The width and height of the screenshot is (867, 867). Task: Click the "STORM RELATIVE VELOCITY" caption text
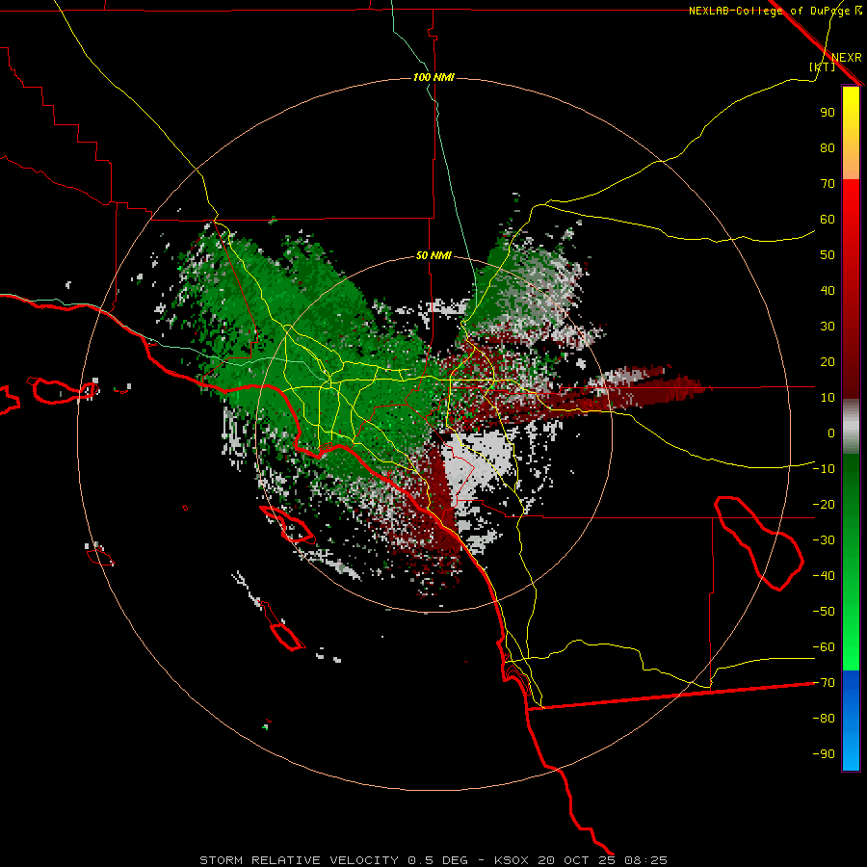(x=300, y=860)
